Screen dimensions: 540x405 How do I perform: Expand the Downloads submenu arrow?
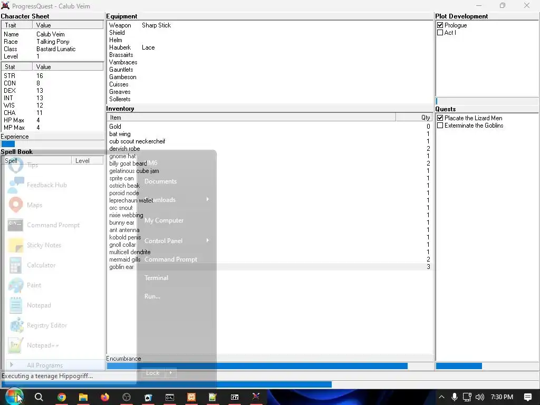208,199
